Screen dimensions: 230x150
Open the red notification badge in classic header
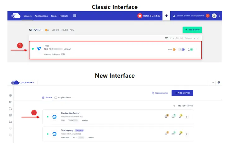[208, 16]
